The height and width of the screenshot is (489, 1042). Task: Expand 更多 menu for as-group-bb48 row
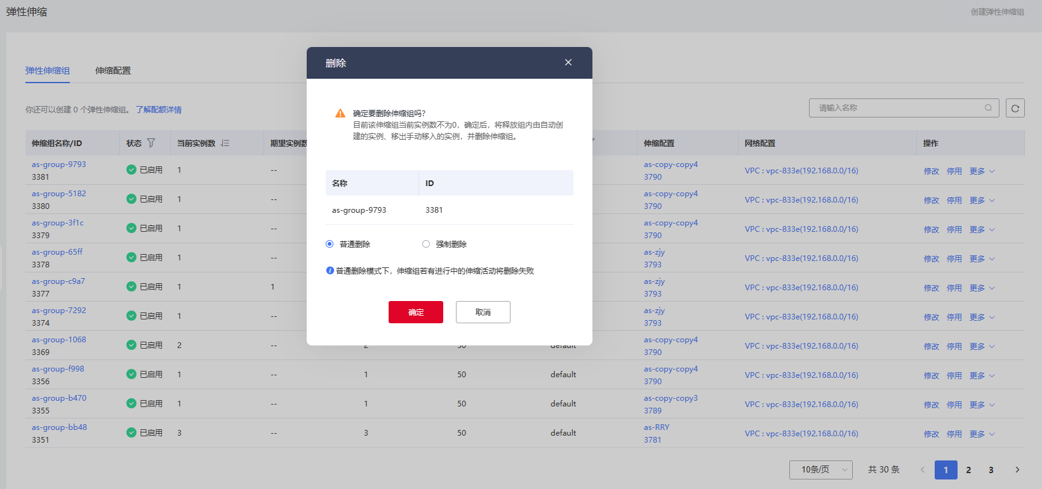click(x=982, y=434)
